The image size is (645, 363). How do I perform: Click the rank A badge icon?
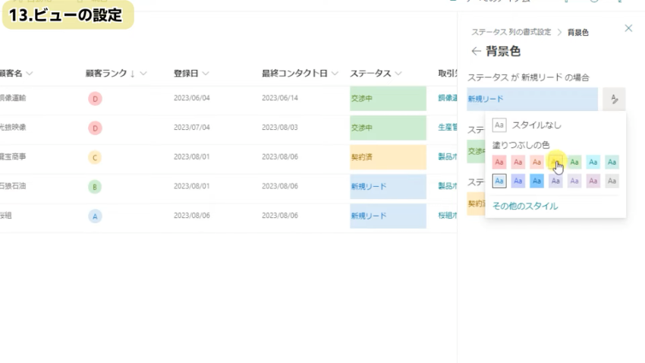click(x=95, y=216)
